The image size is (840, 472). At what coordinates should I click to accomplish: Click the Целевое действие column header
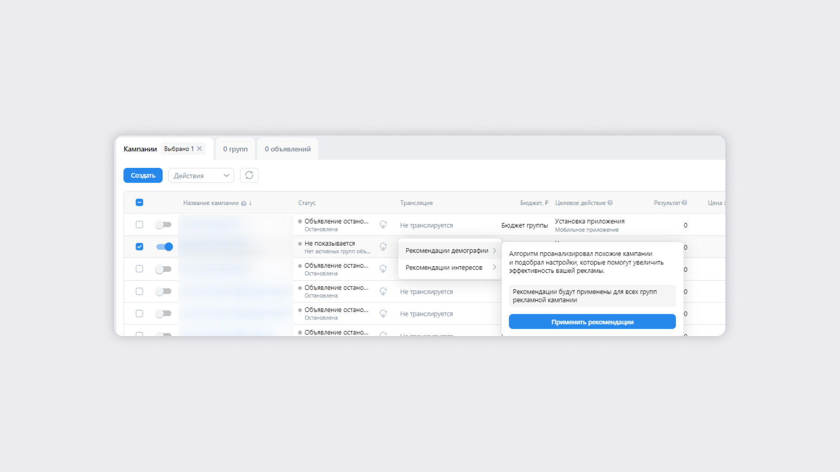(x=581, y=203)
